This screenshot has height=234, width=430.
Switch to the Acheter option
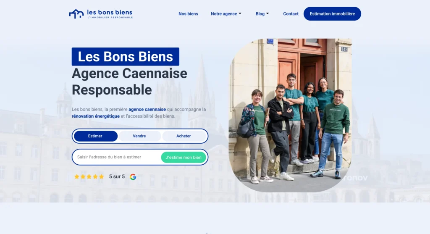184,136
